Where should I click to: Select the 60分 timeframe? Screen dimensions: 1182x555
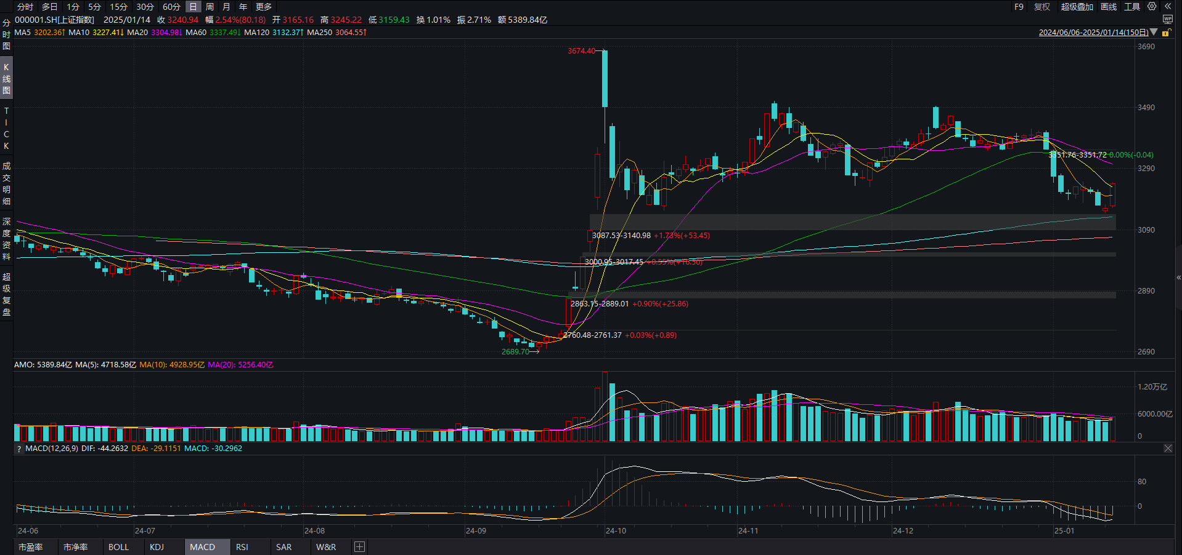171,7
